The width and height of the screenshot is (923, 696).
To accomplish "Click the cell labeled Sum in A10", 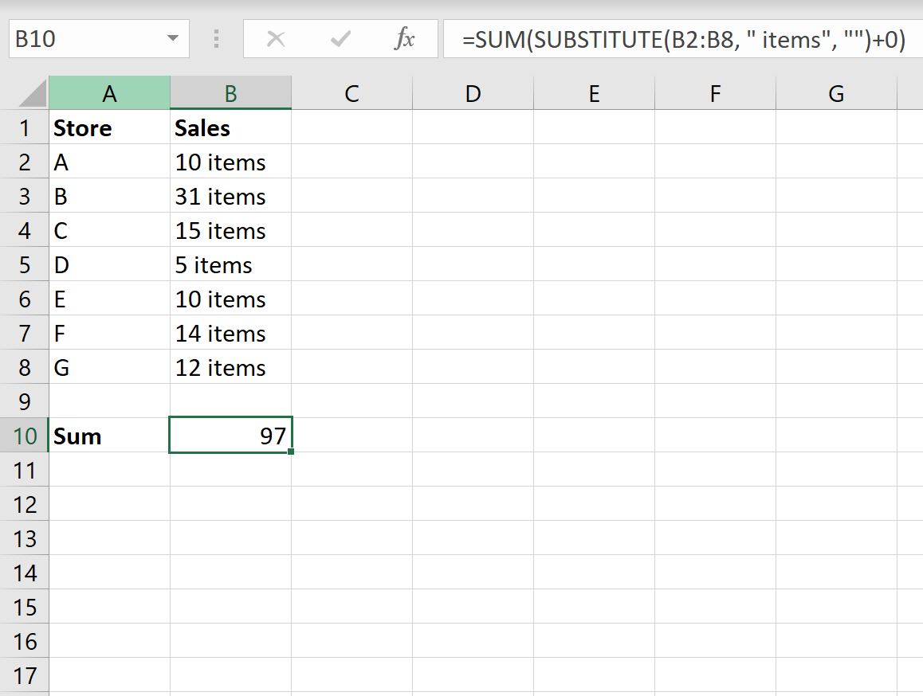I will 109,436.
